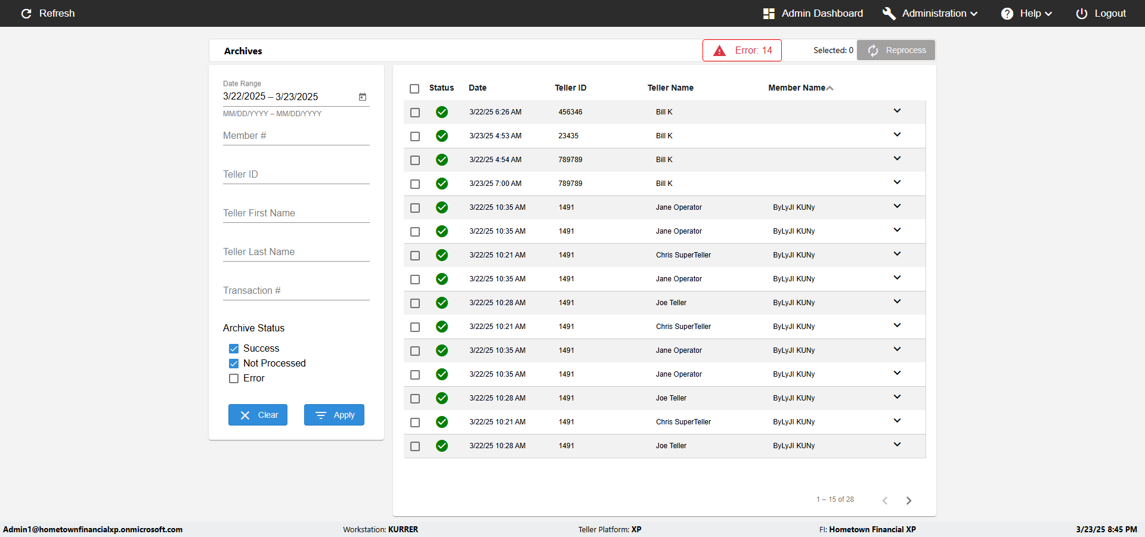
Task: Click the red Error warning triangle icon
Action: (720, 51)
